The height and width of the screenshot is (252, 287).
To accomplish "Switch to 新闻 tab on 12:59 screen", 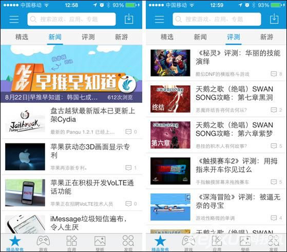I will 200,37.
